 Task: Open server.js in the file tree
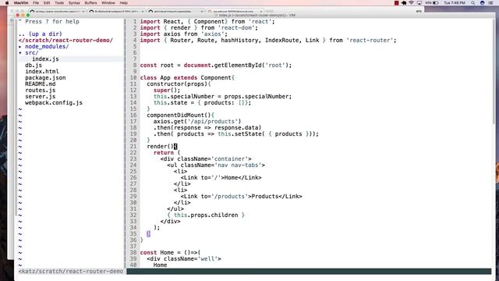click(41, 97)
